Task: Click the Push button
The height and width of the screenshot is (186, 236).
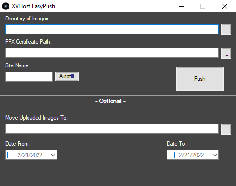Action: pyautogui.click(x=200, y=79)
